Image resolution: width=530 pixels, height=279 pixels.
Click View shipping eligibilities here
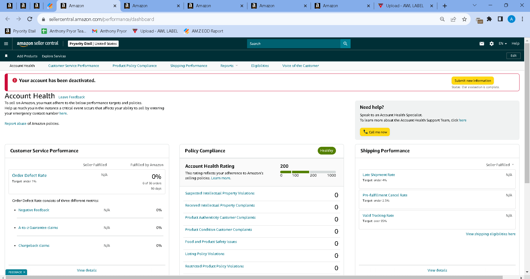(491, 234)
